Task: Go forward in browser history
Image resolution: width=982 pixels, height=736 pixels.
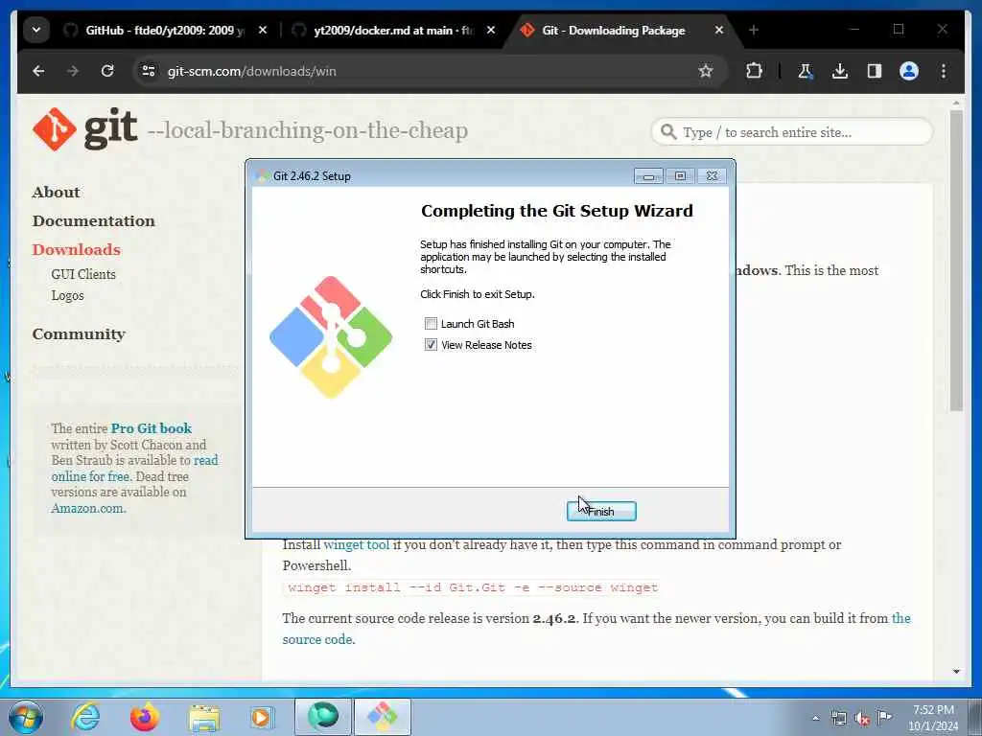Action: [x=73, y=71]
